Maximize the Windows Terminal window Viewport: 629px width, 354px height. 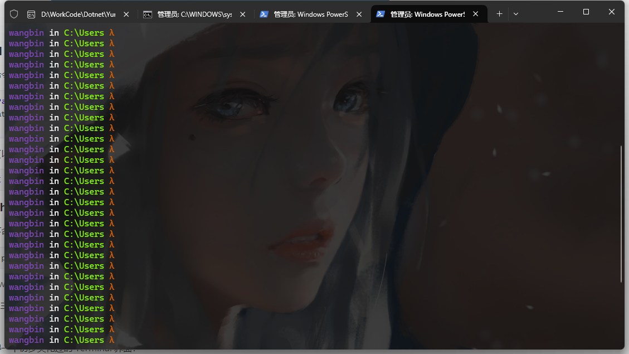[x=586, y=12]
